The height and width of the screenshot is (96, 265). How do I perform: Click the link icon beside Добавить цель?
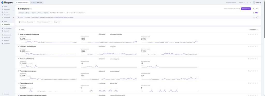coord(253,9)
